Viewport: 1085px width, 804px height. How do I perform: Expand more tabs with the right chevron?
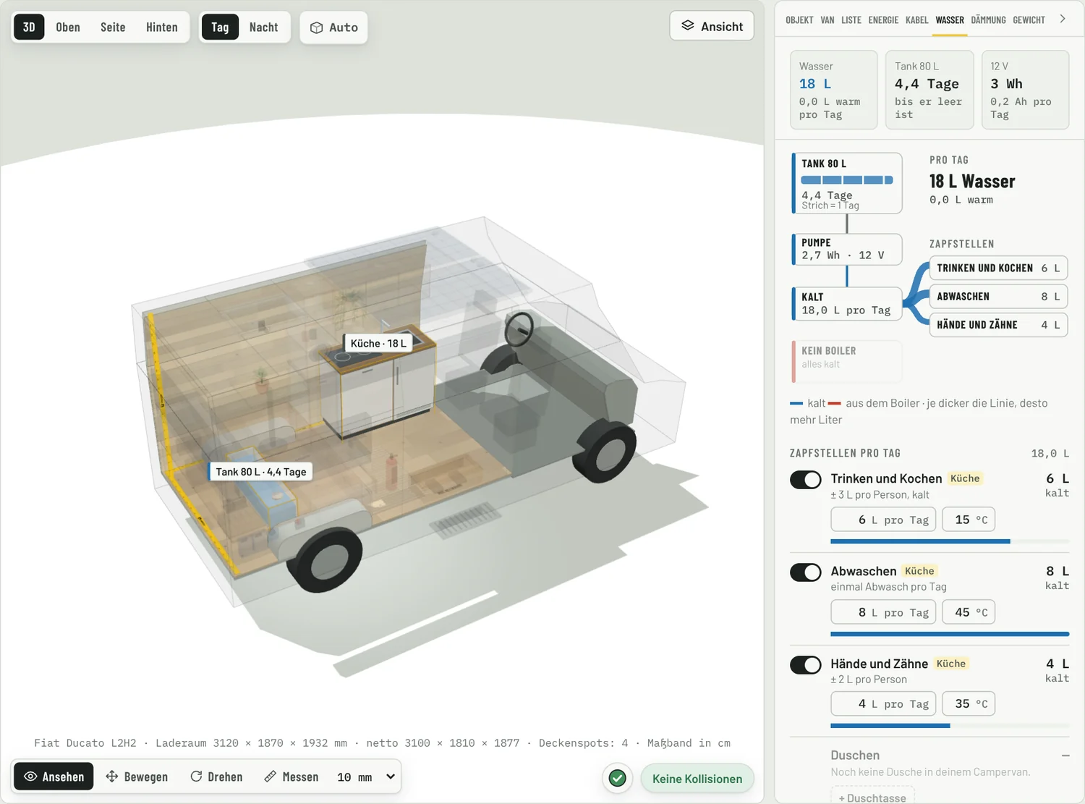tap(1063, 19)
